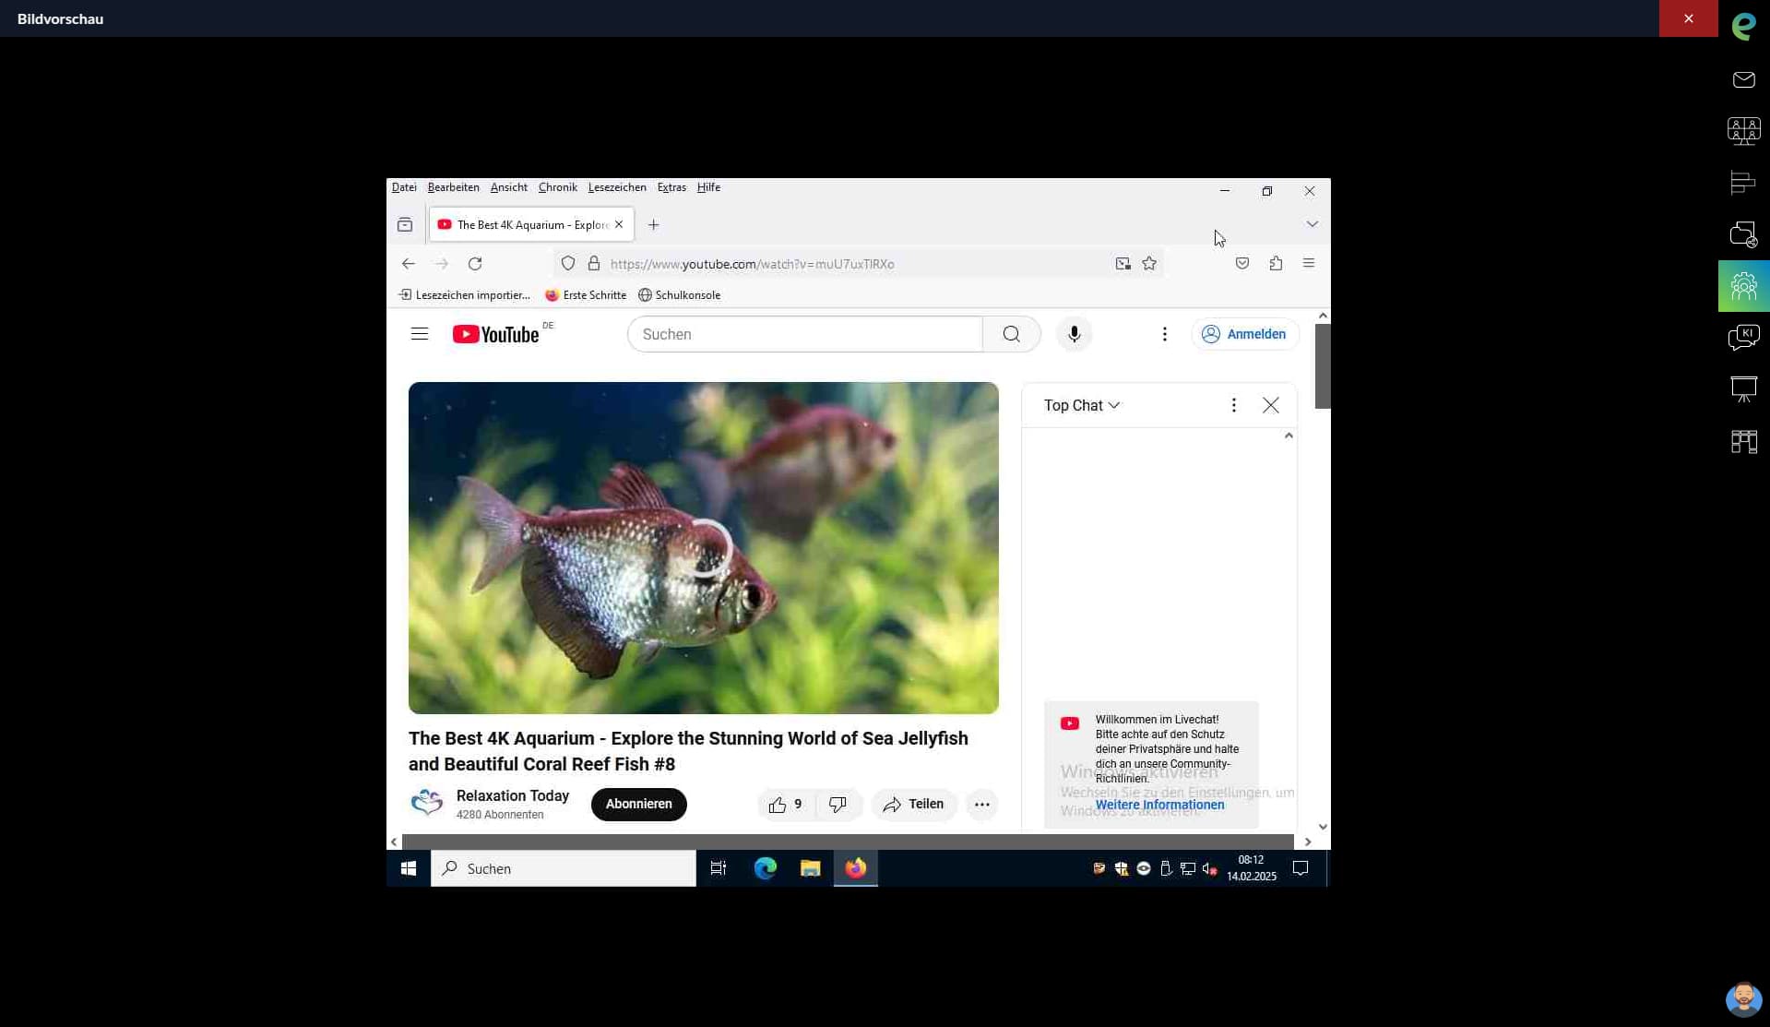Screen dimensions: 1770x1027
Task: Open the KI chat sidebar icon
Action: coord(1743,337)
